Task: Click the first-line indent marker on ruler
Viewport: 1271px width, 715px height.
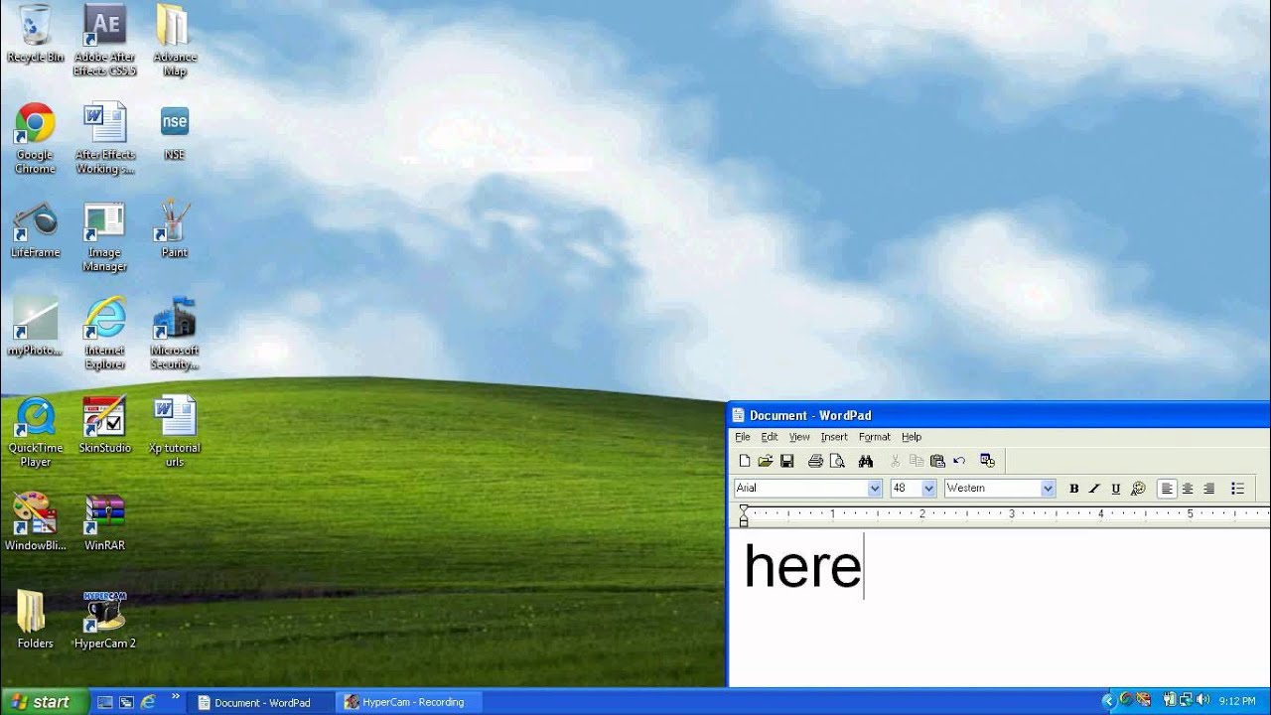Action: [x=744, y=509]
